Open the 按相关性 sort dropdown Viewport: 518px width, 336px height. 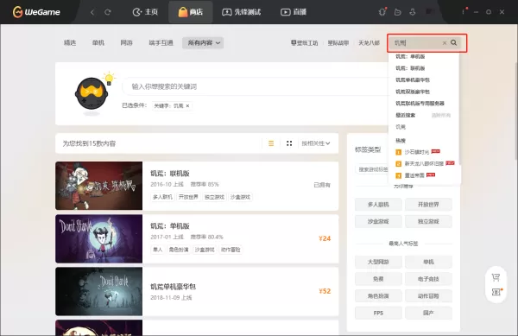coord(315,143)
